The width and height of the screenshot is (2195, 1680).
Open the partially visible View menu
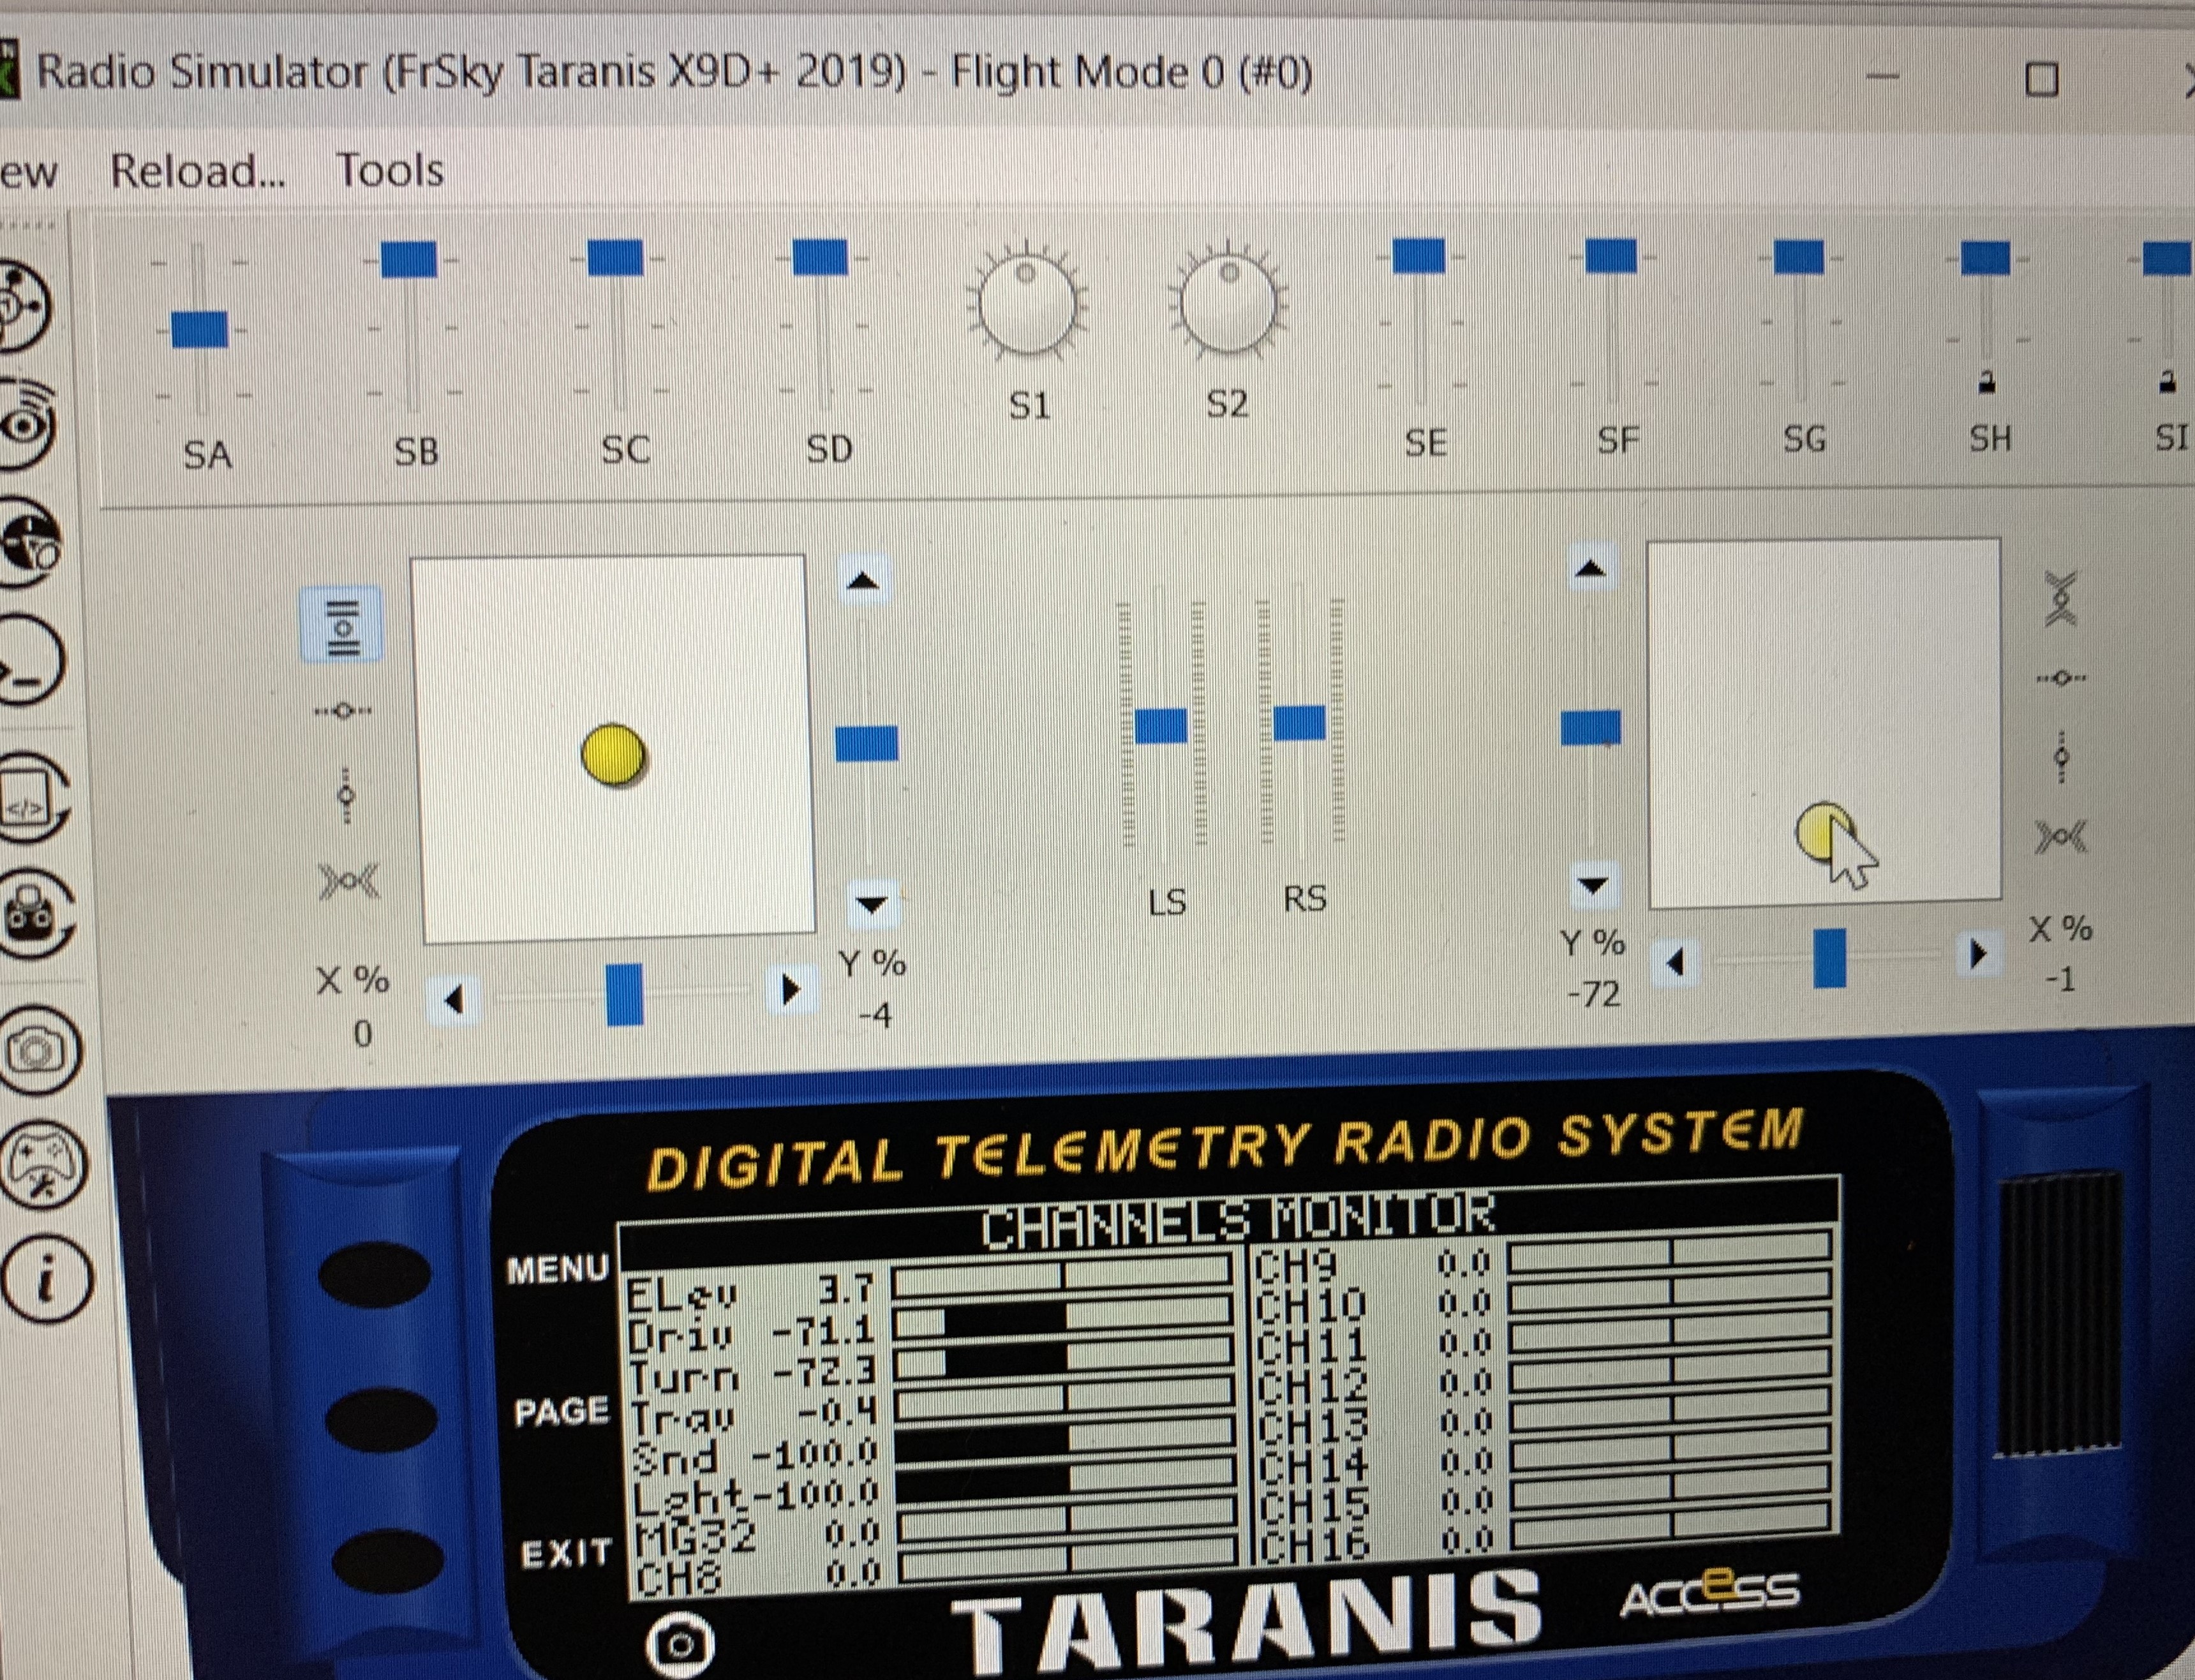[28, 173]
